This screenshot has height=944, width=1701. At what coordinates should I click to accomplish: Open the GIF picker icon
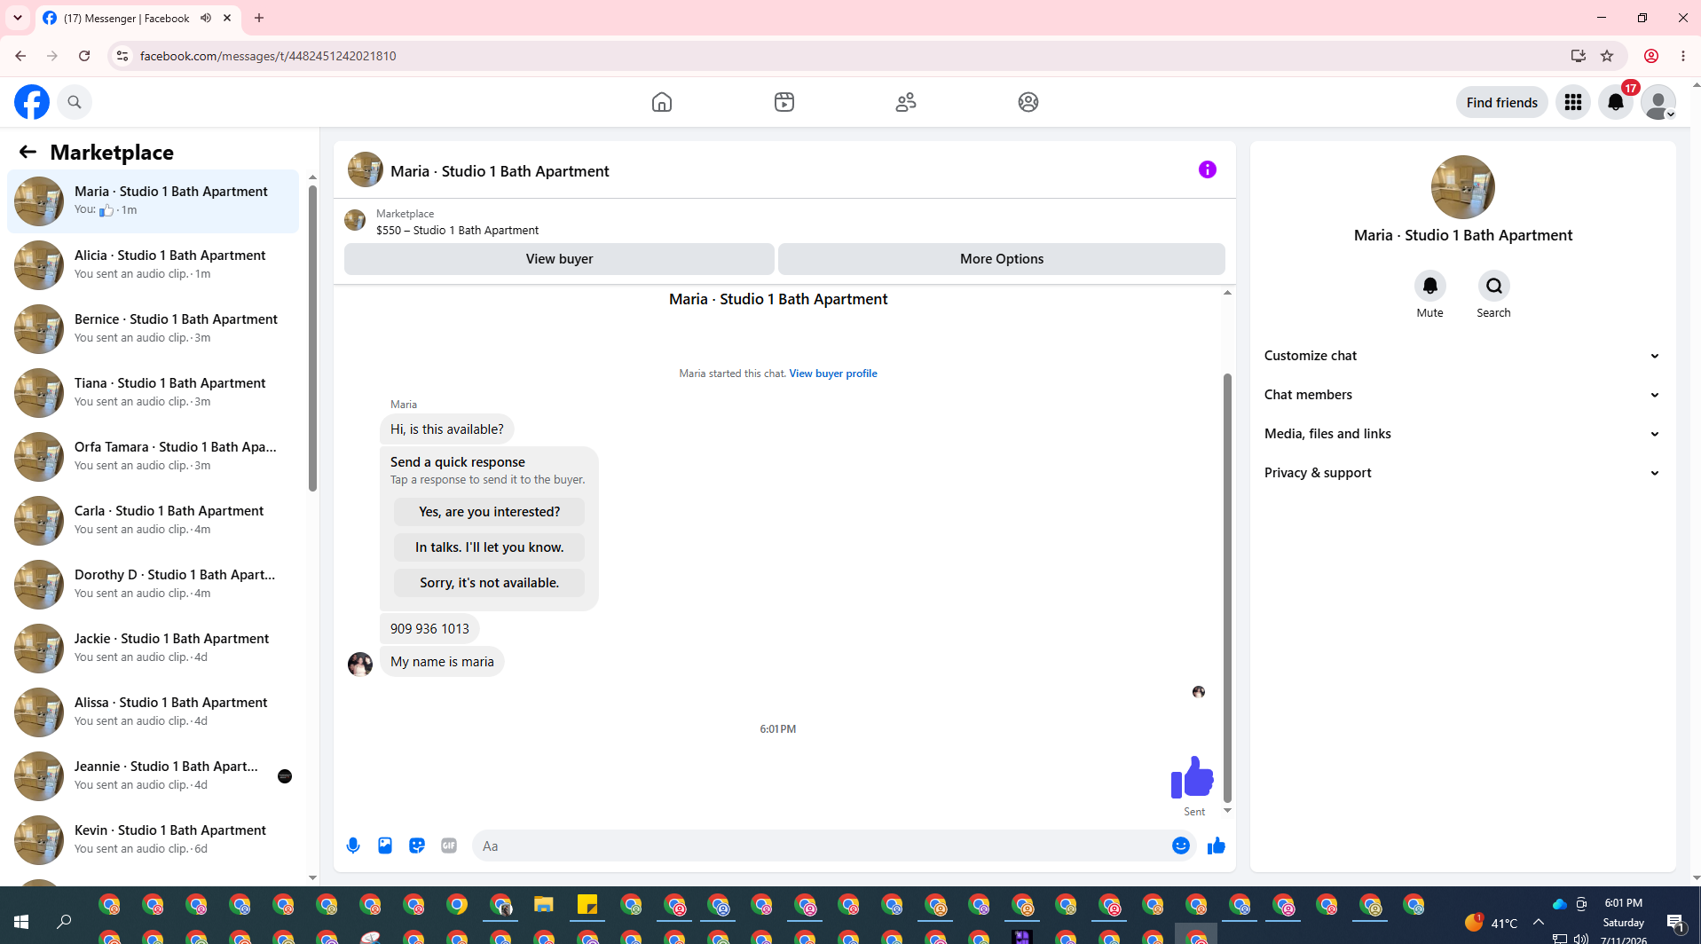(449, 846)
